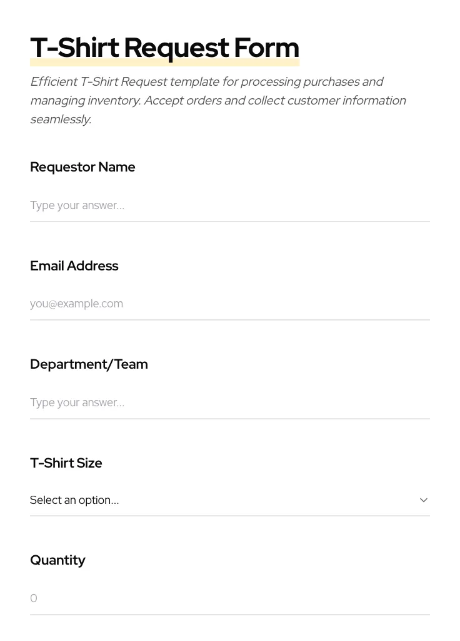Screen dimensions: 460x641
Task: Click the 'Department/Team' question label
Action: (89, 364)
